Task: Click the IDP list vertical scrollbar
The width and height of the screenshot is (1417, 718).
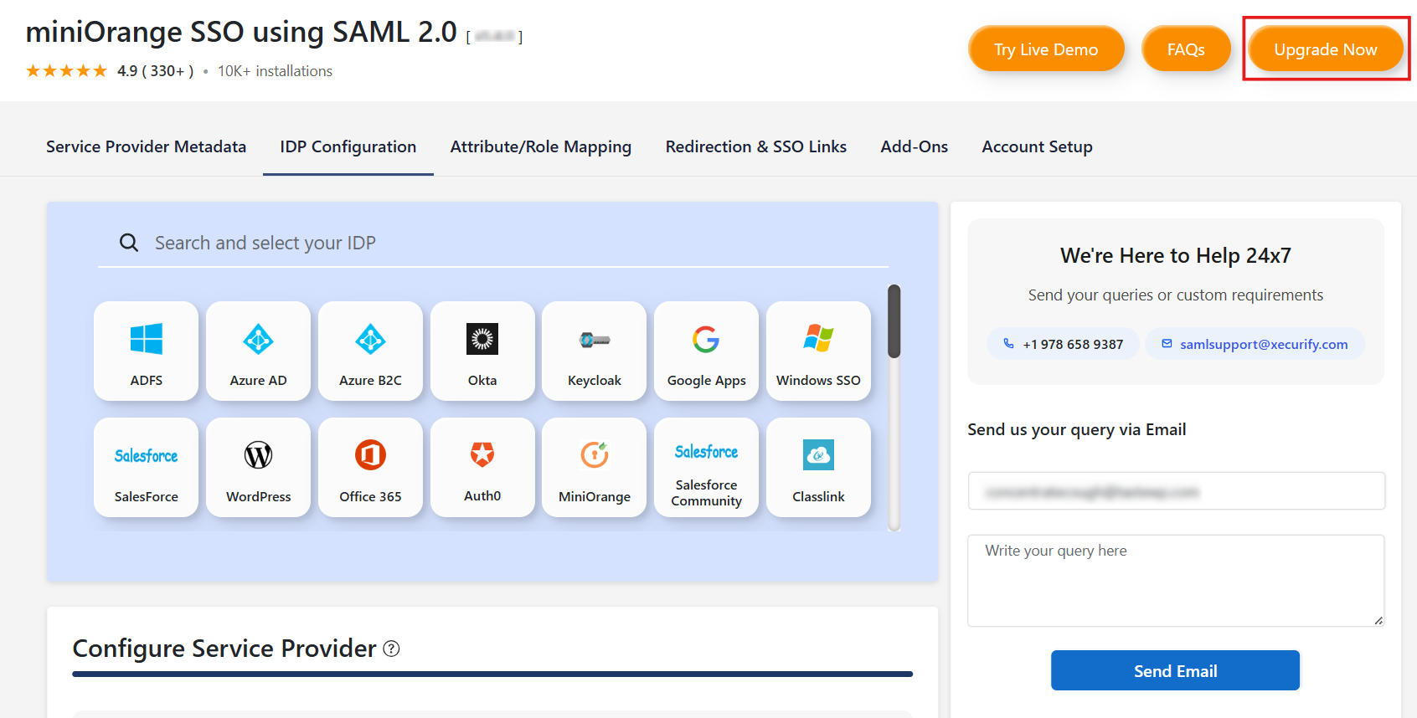Action: click(894, 322)
